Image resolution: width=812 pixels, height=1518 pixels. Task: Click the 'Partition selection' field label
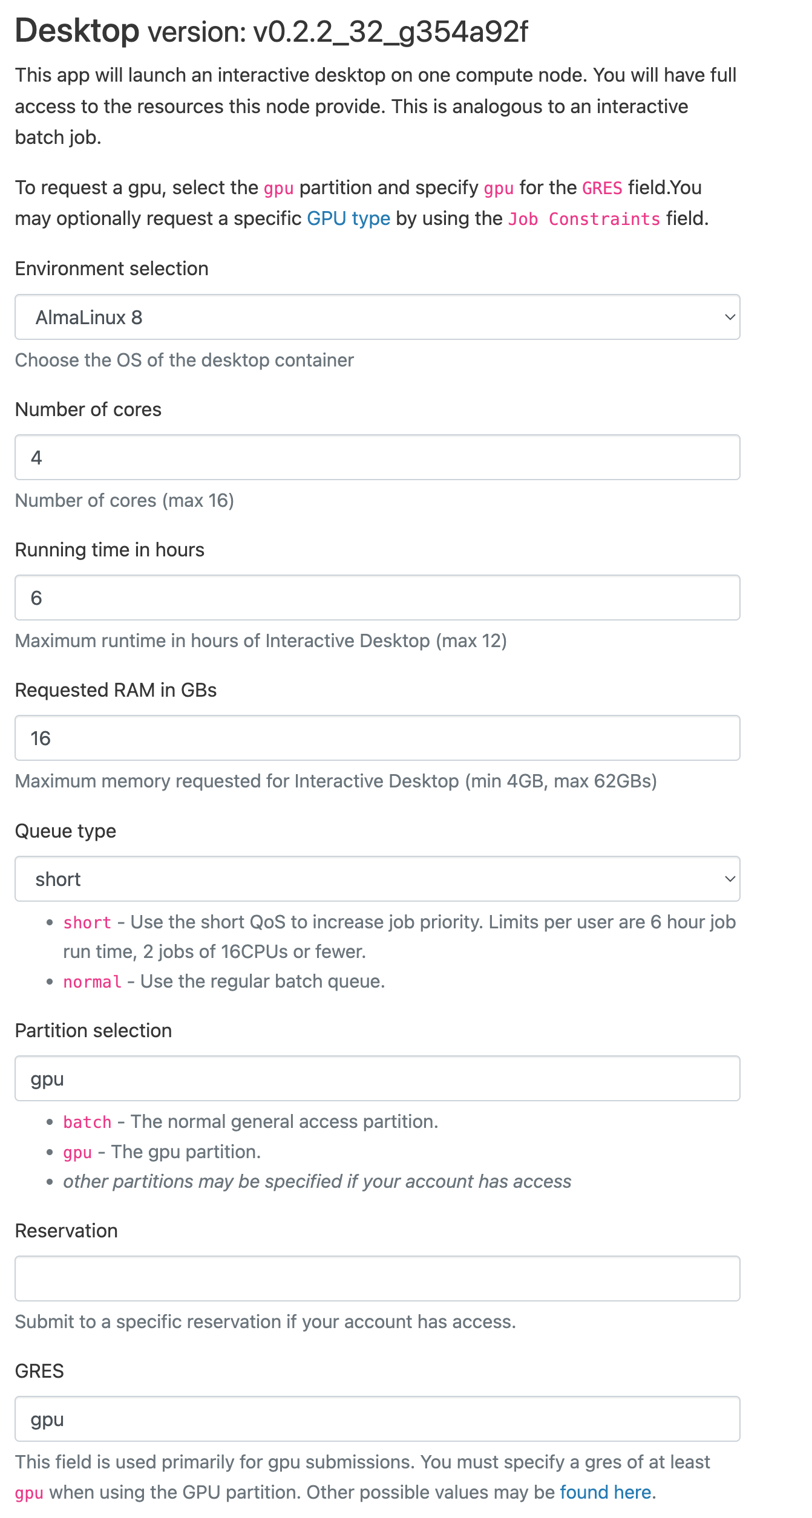[x=93, y=1031]
